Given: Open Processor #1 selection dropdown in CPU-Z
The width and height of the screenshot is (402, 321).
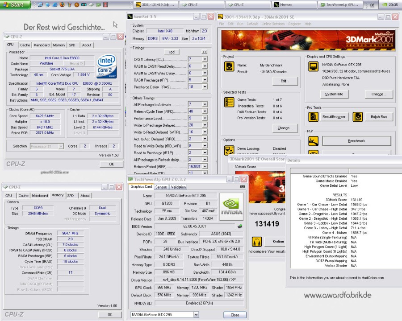Looking at the screenshot, I should (61, 146).
